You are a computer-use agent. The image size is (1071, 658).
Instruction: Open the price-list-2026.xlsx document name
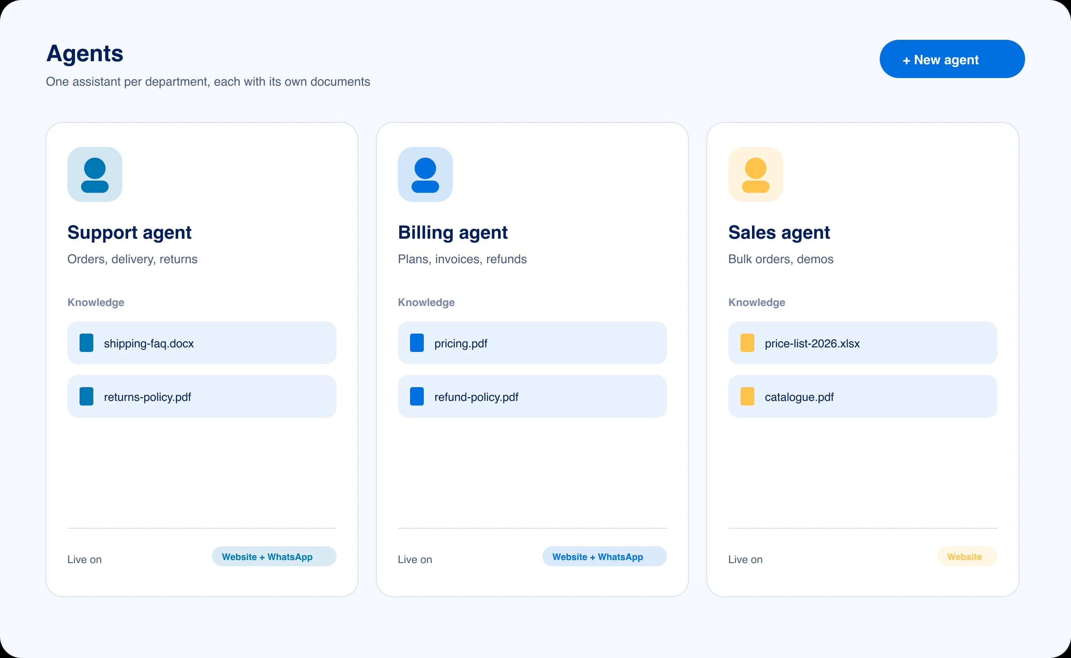[812, 344]
